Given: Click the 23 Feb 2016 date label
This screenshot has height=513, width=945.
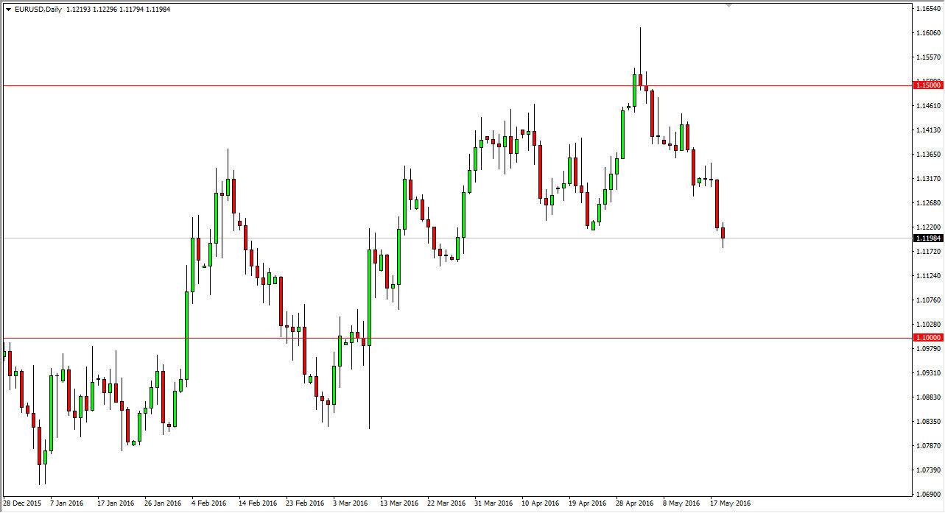Looking at the screenshot, I should click(x=306, y=504).
